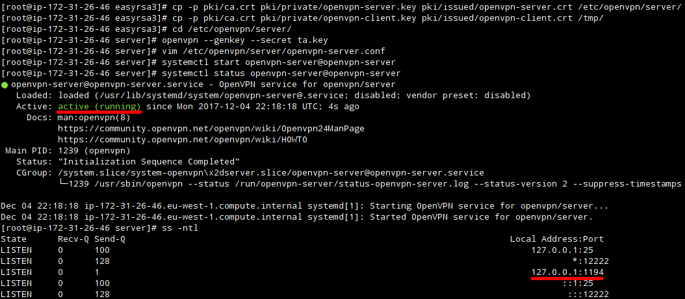Viewport: 685px width, 299px height.
Task: Click the "State" column header
Action: point(14,239)
